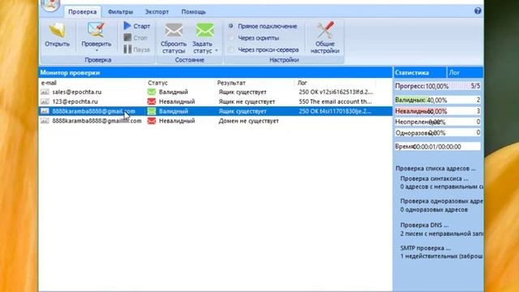Image resolution: width=519 pixels, height=292 pixels.
Task: Select the sales@epochta.ru address
Action: coord(77,92)
